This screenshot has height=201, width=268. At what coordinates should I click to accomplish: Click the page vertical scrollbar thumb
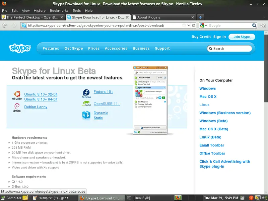[x=266, y=68]
